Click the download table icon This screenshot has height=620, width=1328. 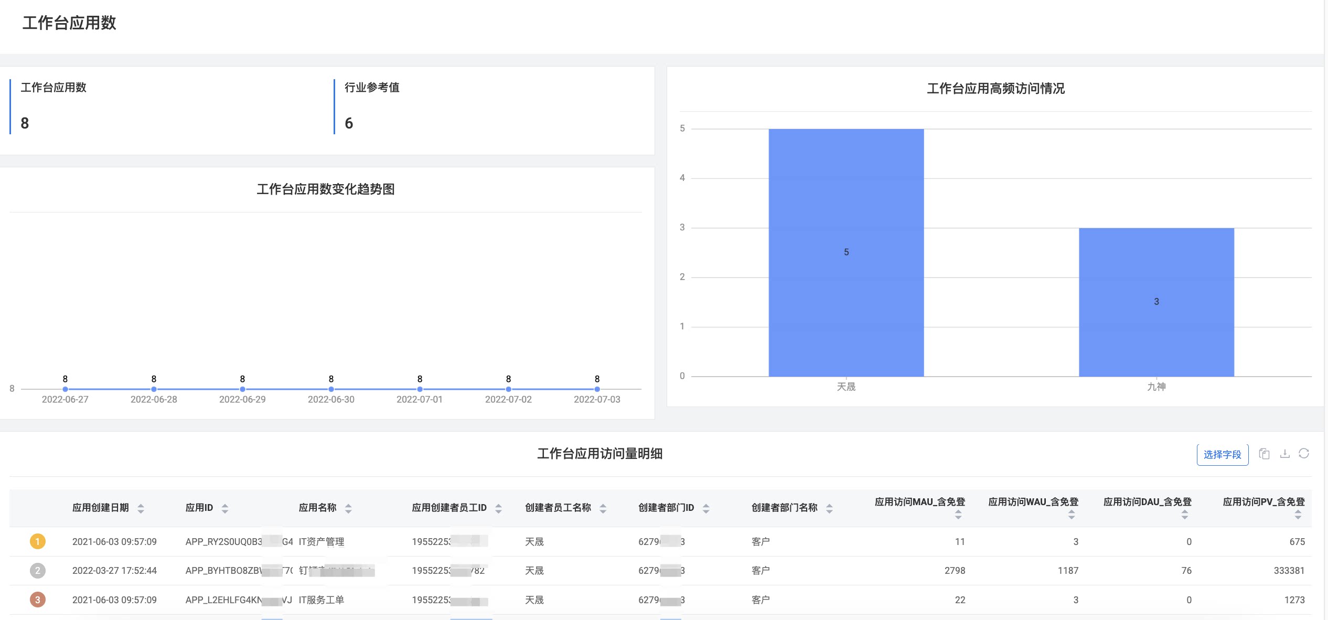pyautogui.click(x=1284, y=454)
